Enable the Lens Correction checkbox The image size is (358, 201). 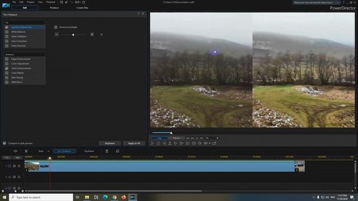tap(7, 41)
